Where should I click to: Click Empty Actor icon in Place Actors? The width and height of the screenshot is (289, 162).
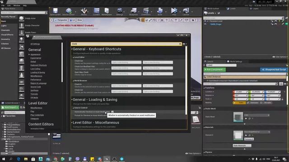click(21, 18)
